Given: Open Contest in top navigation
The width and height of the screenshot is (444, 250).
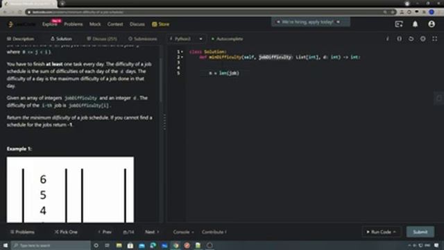Looking at the screenshot, I should tap(115, 24).
